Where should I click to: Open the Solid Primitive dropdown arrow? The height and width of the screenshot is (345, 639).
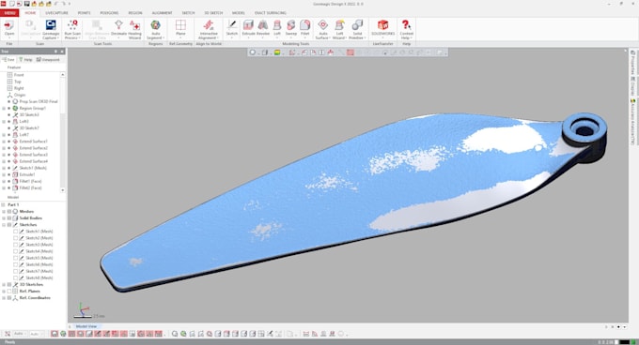[x=365, y=37]
